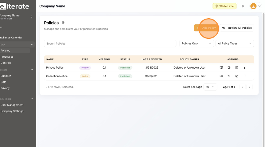
Task: Click the help icon beside Policies heading
Action: click(63, 23)
